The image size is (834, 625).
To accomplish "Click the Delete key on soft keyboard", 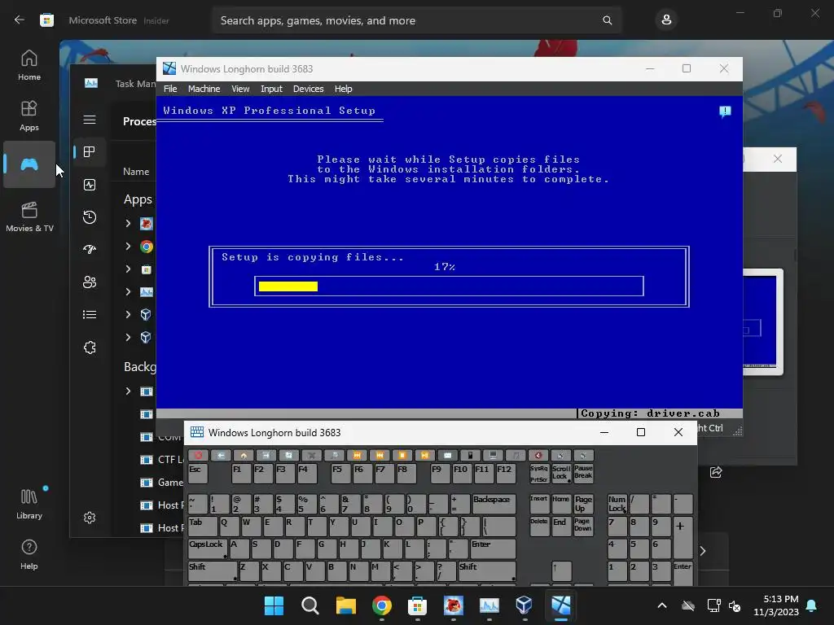I will pyautogui.click(x=539, y=527).
